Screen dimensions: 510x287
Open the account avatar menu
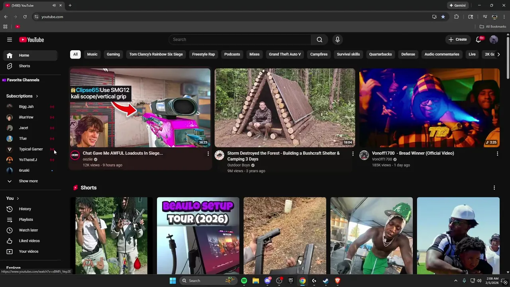tap(494, 39)
